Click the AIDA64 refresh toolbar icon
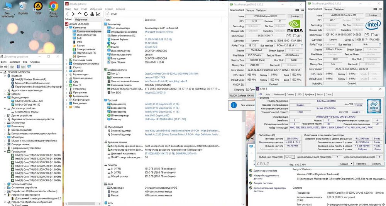 tap(86, 14)
